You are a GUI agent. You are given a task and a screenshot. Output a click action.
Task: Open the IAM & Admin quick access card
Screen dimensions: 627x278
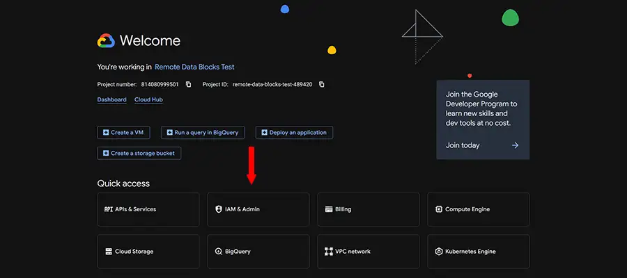click(x=258, y=209)
